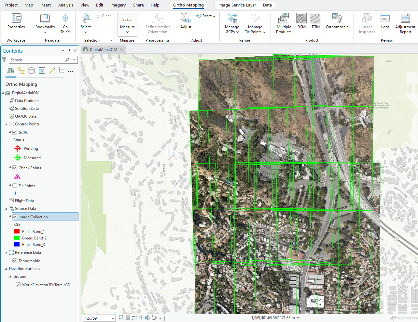
Task: Switch to the Analysis ribbon tab
Action: point(66,5)
